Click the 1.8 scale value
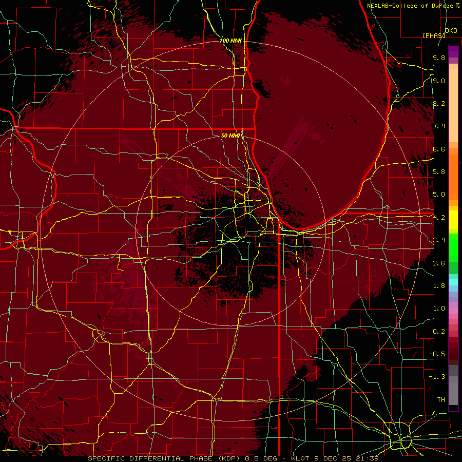 pos(439,286)
